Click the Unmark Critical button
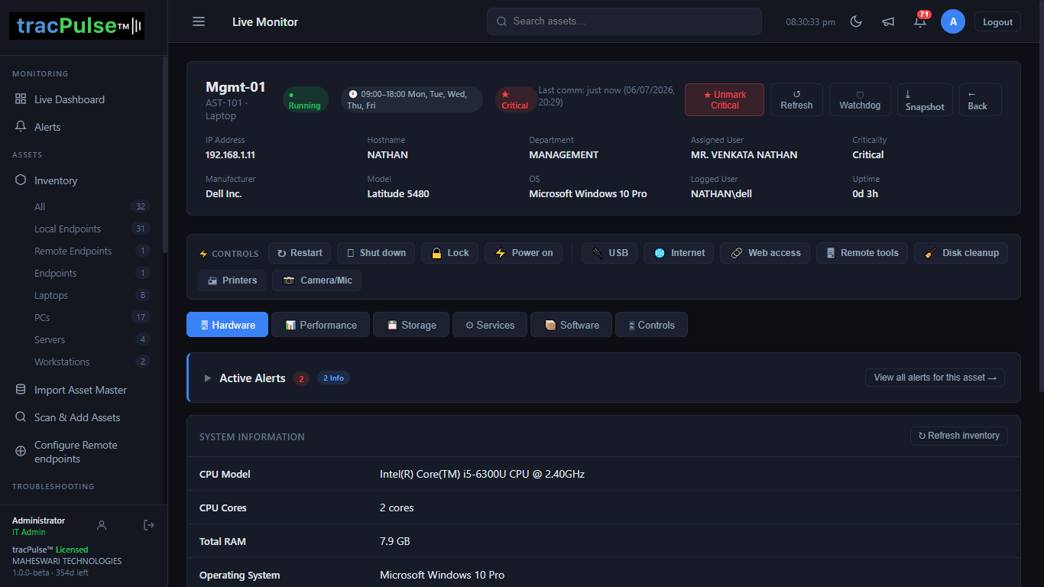The width and height of the screenshot is (1044, 587). [725, 99]
